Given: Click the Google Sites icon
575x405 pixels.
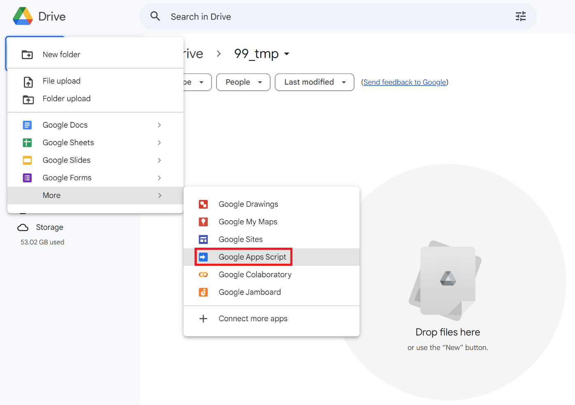Looking at the screenshot, I should [203, 239].
